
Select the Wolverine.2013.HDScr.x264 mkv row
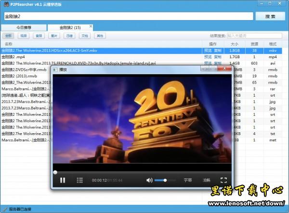click(x=141, y=50)
